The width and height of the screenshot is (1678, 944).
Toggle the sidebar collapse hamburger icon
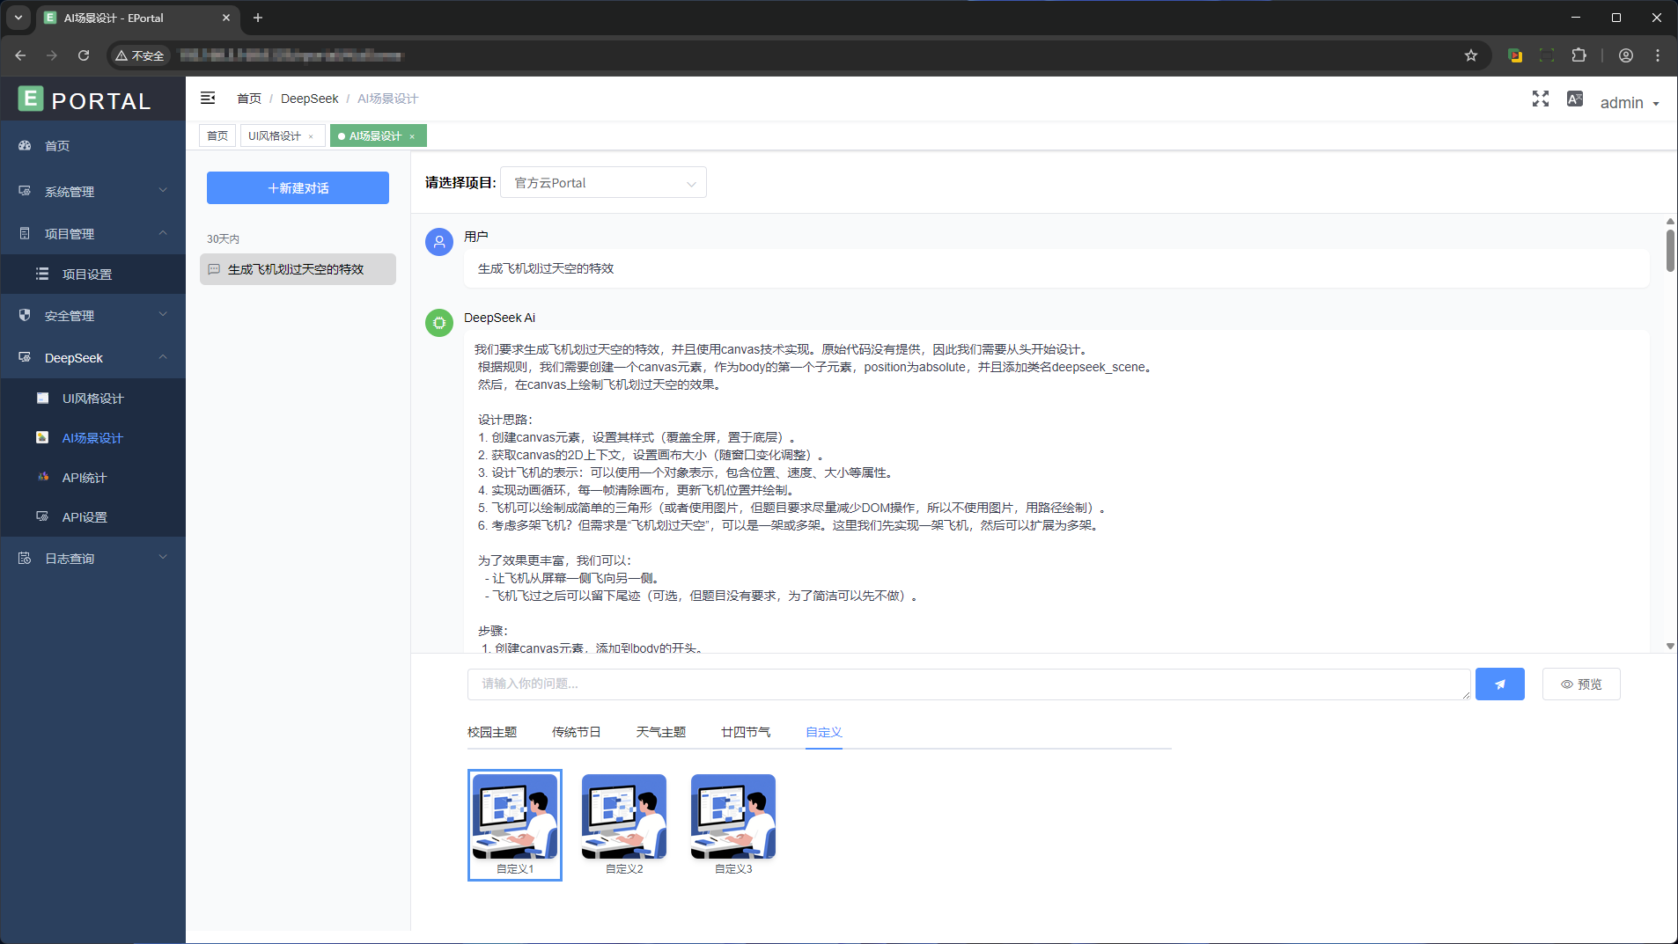pyautogui.click(x=208, y=98)
